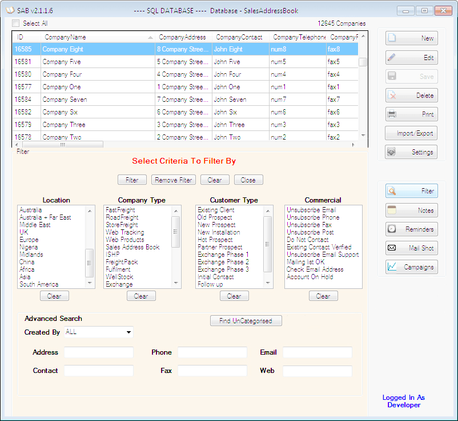
Task: Click the Settings gear icon
Action: click(x=391, y=152)
